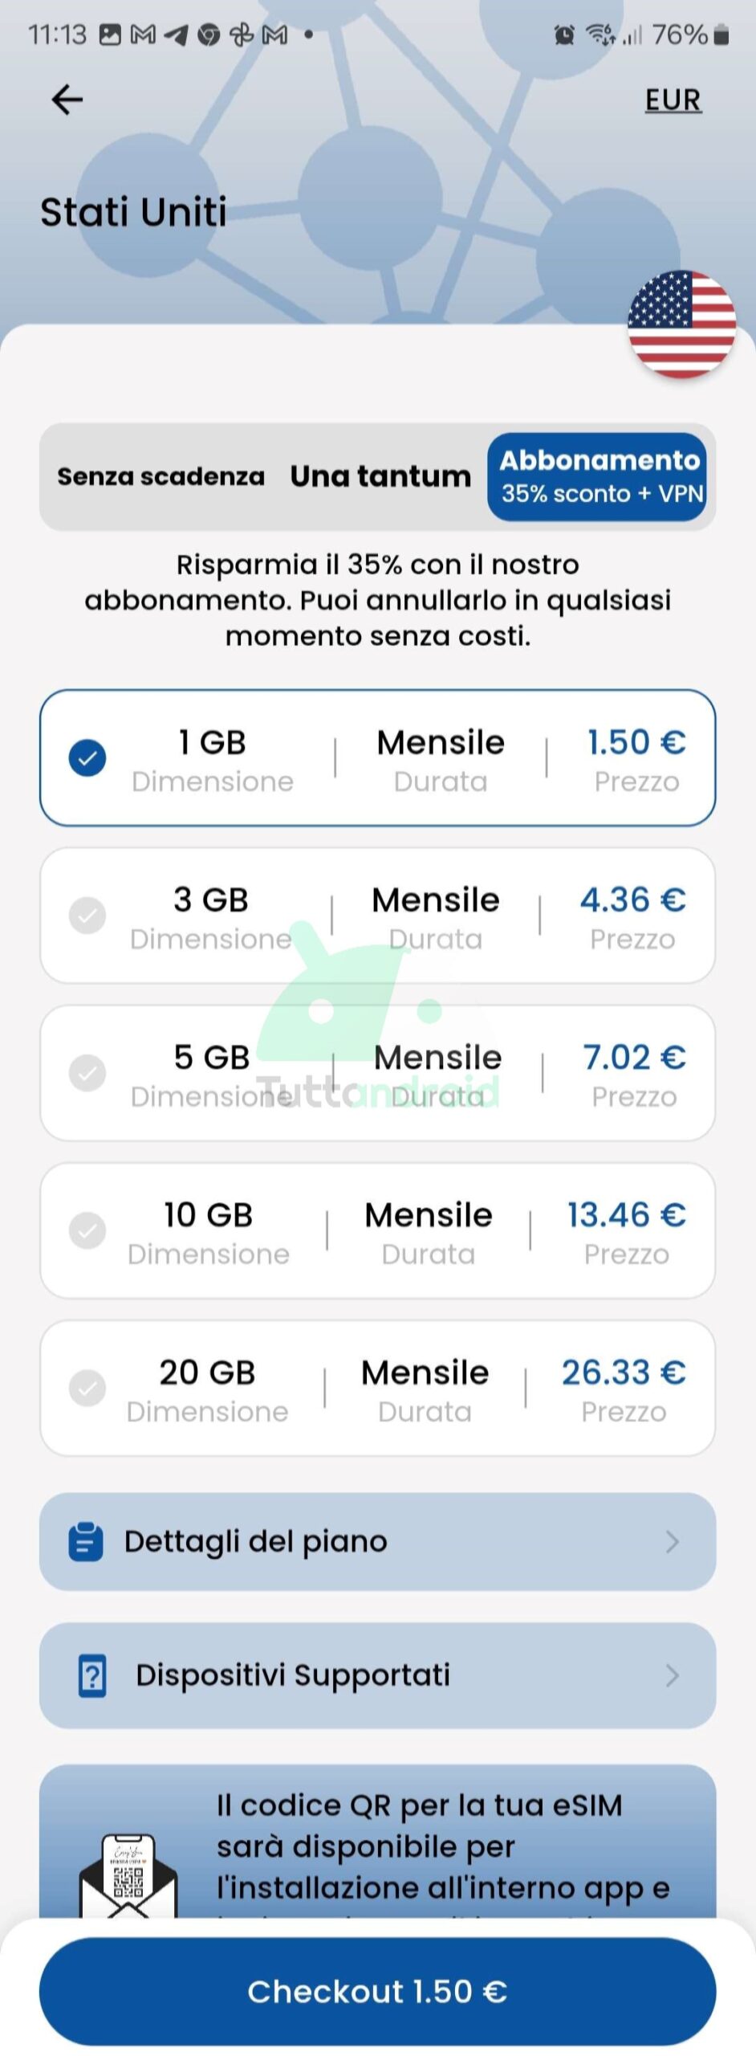Expand Dettagli del piano chevron
The width and height of the screenshot is (756, 2056).
point(673,1541)
